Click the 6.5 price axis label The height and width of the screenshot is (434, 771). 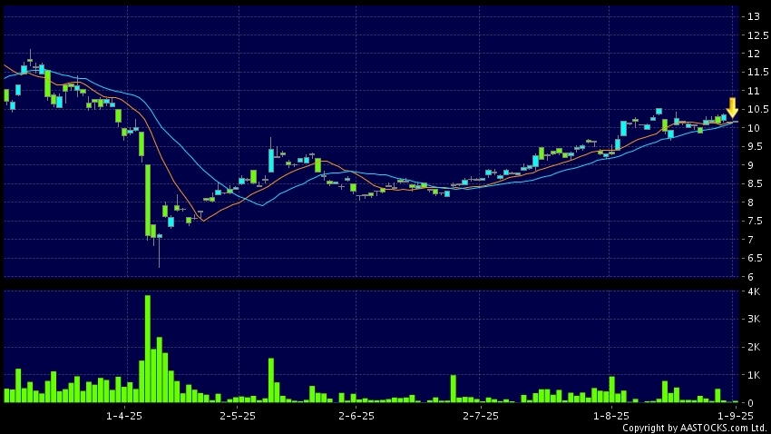pyautogui.click(x=756, y=258)
